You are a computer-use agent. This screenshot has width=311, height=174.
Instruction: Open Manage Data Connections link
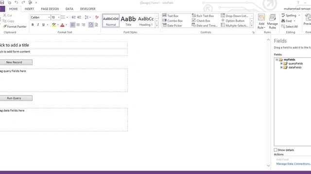tap(294, 164)
